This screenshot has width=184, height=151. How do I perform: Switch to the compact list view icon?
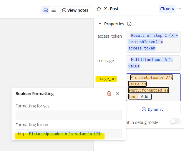(x=54, y=10)
